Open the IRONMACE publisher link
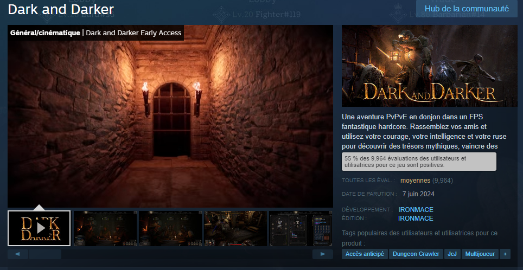The height and width of the screenshot is (270, 523). [416, 218]
